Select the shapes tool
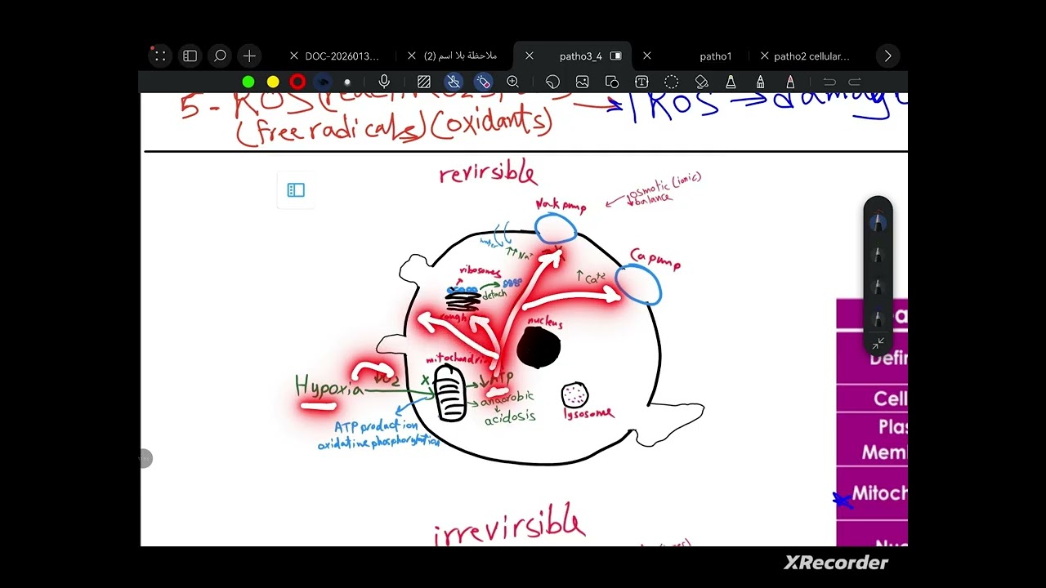This screenshot has width=1046, height=588. click(x=612, y=82)
